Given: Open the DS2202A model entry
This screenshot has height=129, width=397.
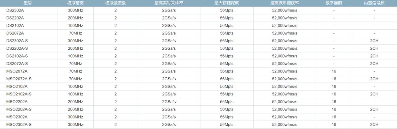Looking at the screenshot, I should (15, 18).
